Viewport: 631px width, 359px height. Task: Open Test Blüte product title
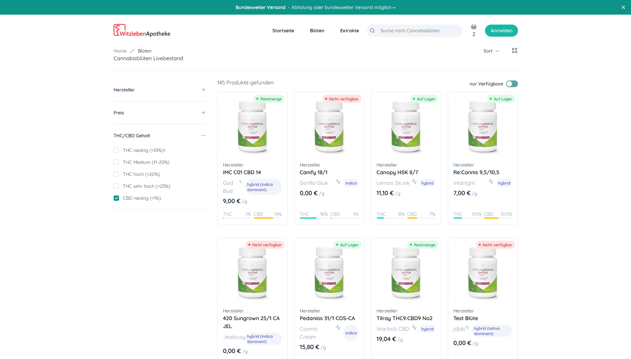click(x=465, y=318)
